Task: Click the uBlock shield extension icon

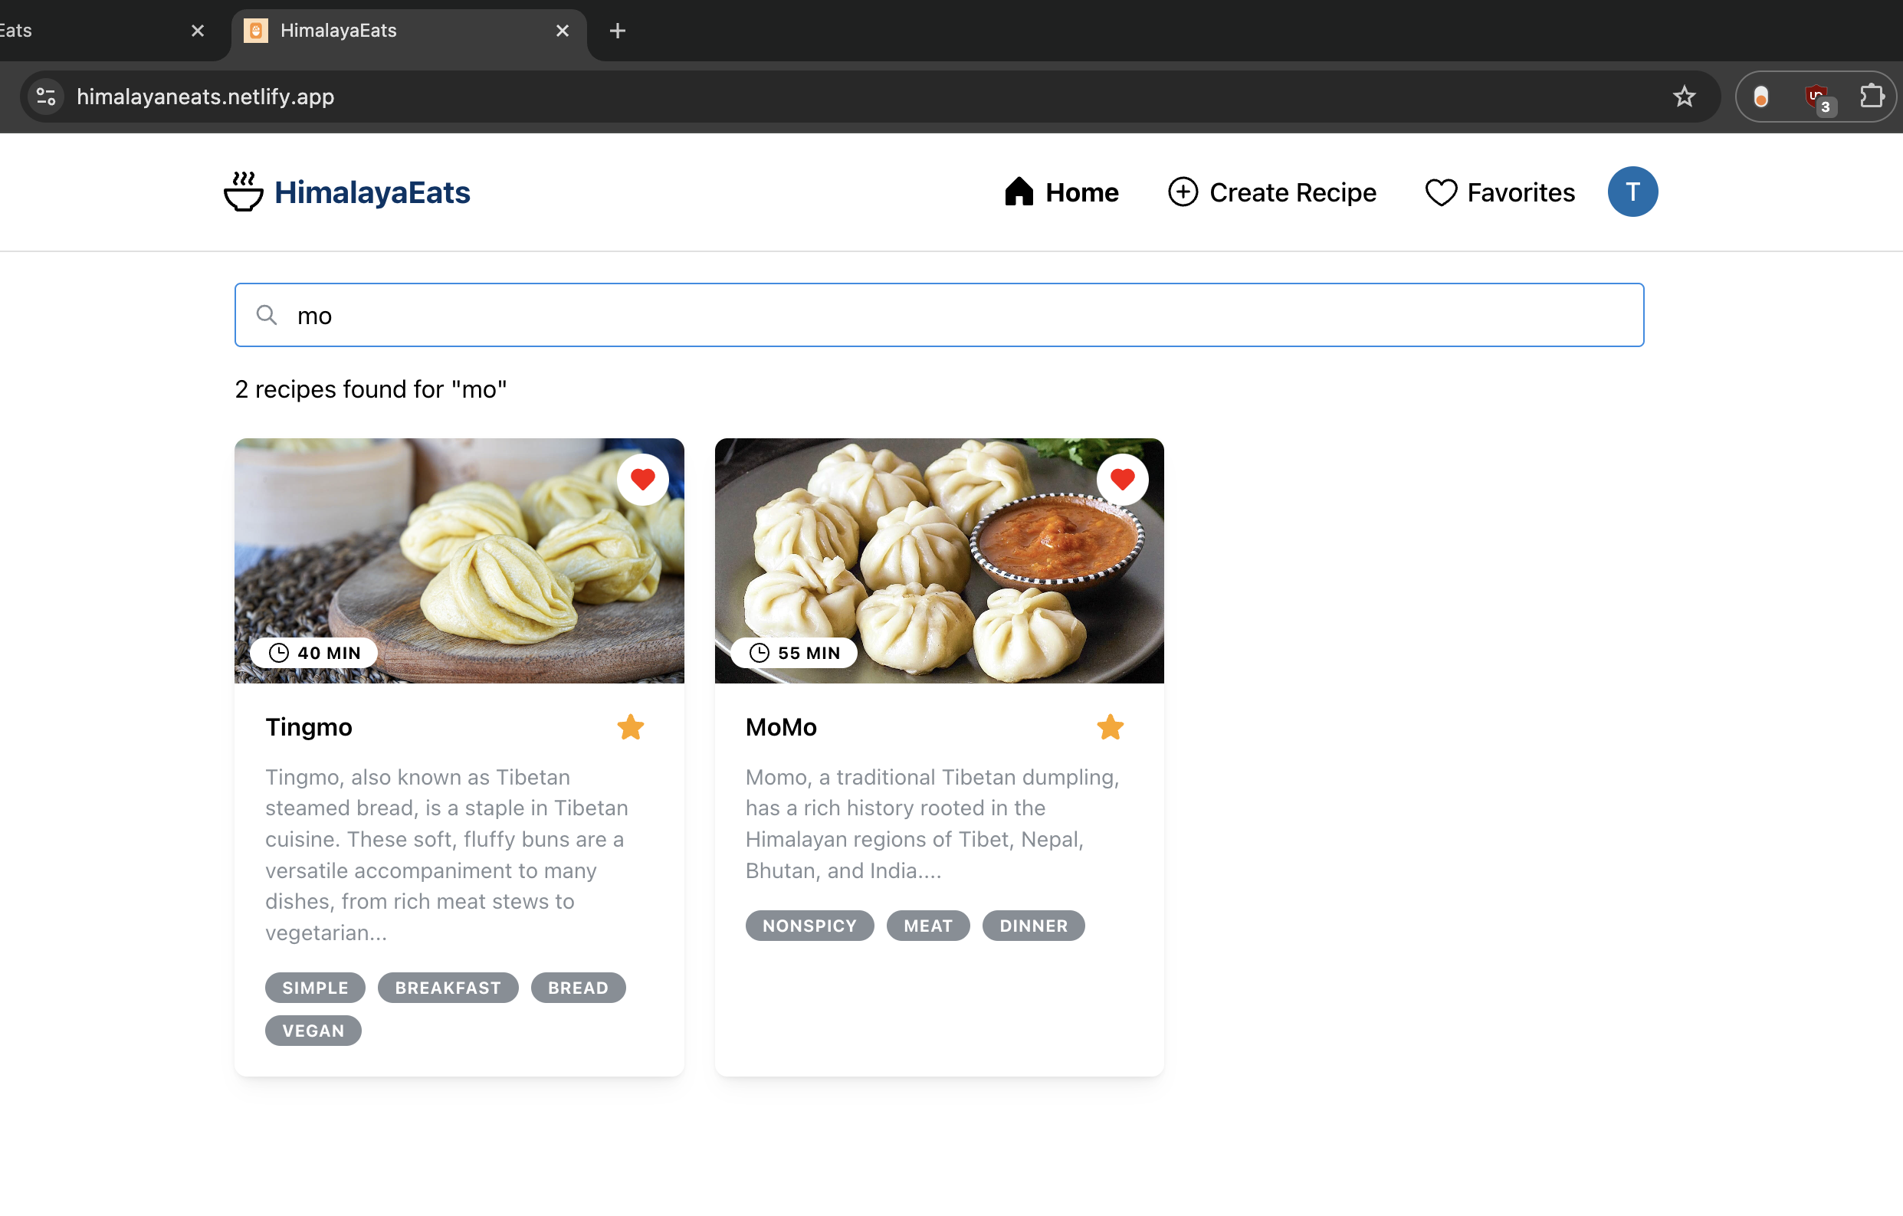Action: pyautogui.click(x=1817, y=98)
